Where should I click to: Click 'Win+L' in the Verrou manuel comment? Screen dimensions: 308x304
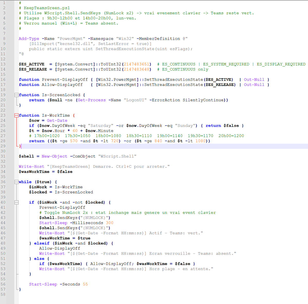(x=69, y=23)
